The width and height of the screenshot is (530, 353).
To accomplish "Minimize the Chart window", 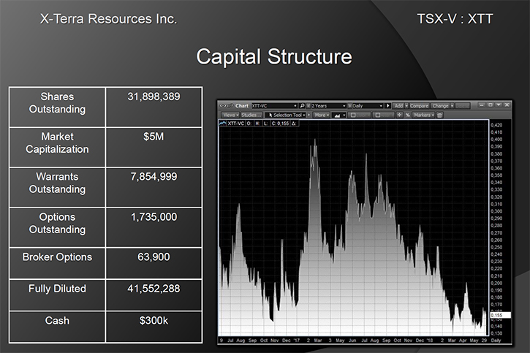I will tap(482, 105).
